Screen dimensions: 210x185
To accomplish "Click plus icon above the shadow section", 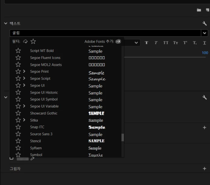I will tap(205, 127).
